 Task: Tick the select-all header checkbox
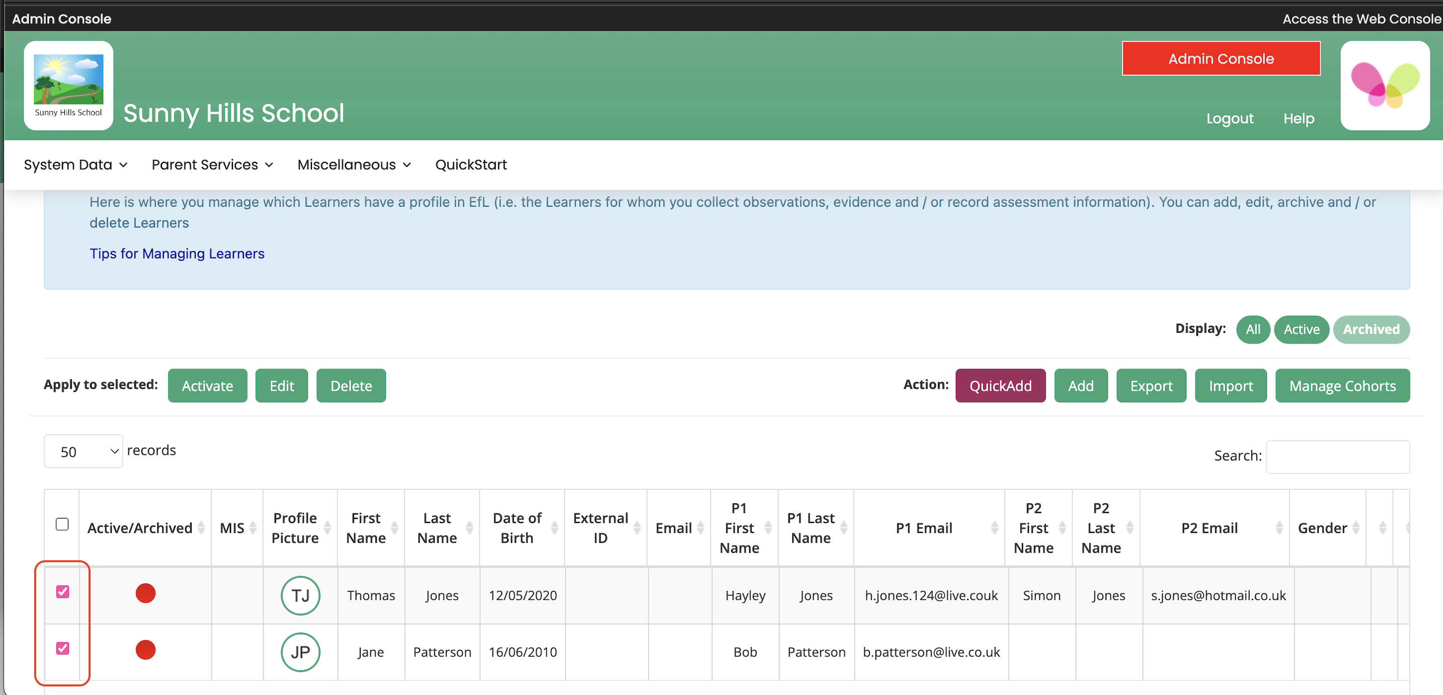(62, 524)
